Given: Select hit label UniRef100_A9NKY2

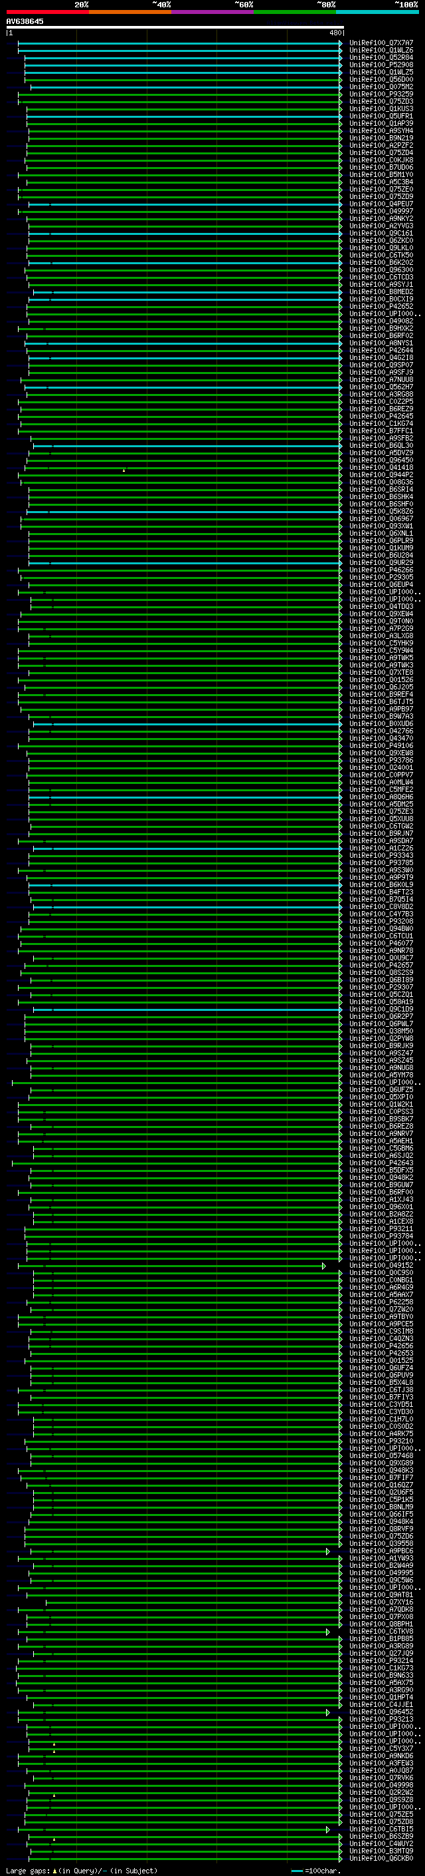Looking at the screenshot, I should [x=381, y=218].
